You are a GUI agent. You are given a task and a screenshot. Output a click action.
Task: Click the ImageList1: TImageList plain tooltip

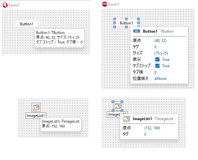point(61,125)
